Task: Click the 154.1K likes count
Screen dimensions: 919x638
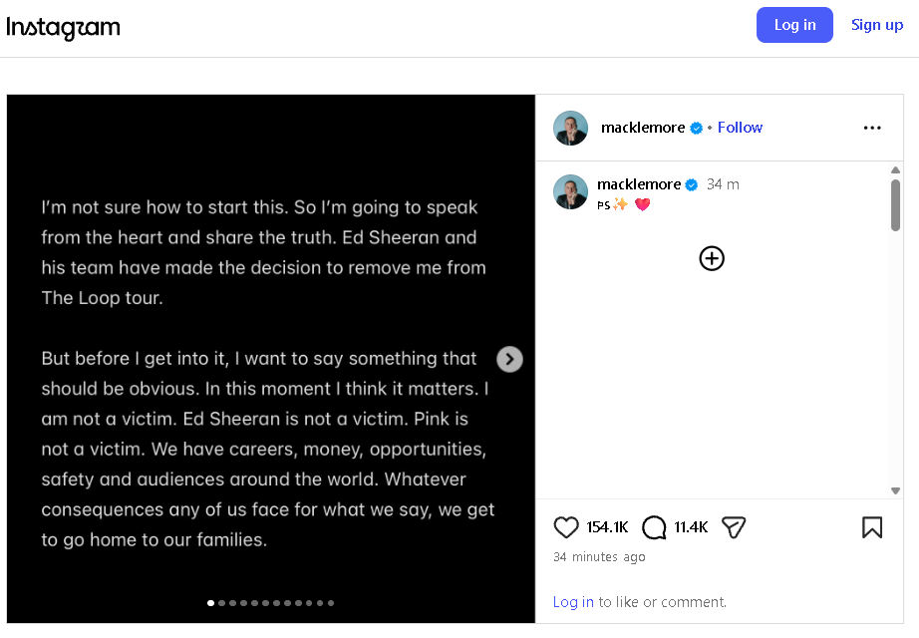Action: pos(607,527)
